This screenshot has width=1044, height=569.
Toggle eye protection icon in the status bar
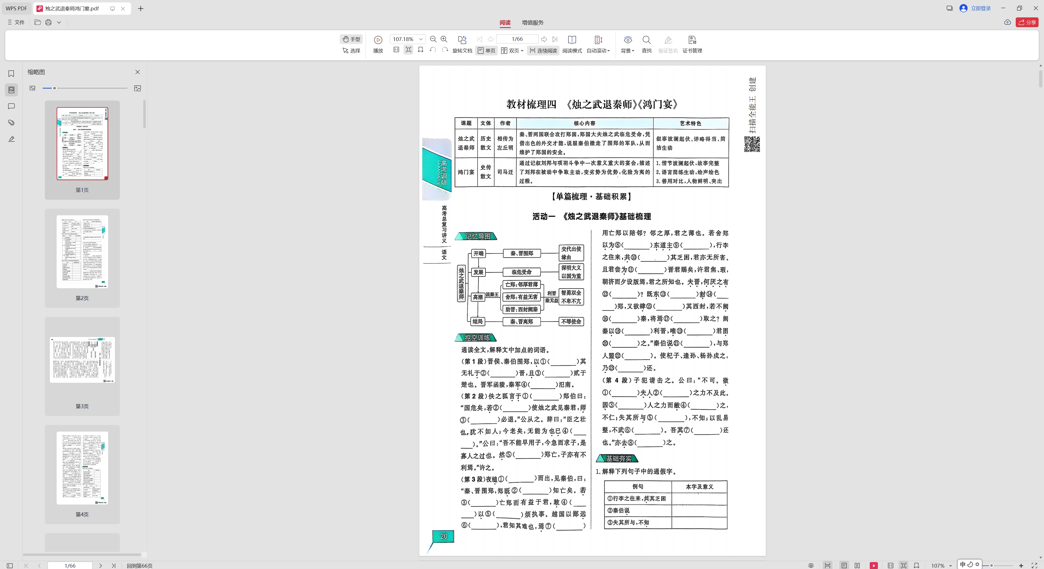[810, 565]
